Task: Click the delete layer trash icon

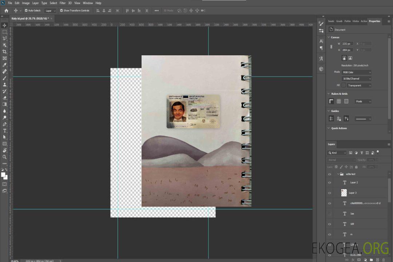Action: pyautogui.click(x=384, y=260)
